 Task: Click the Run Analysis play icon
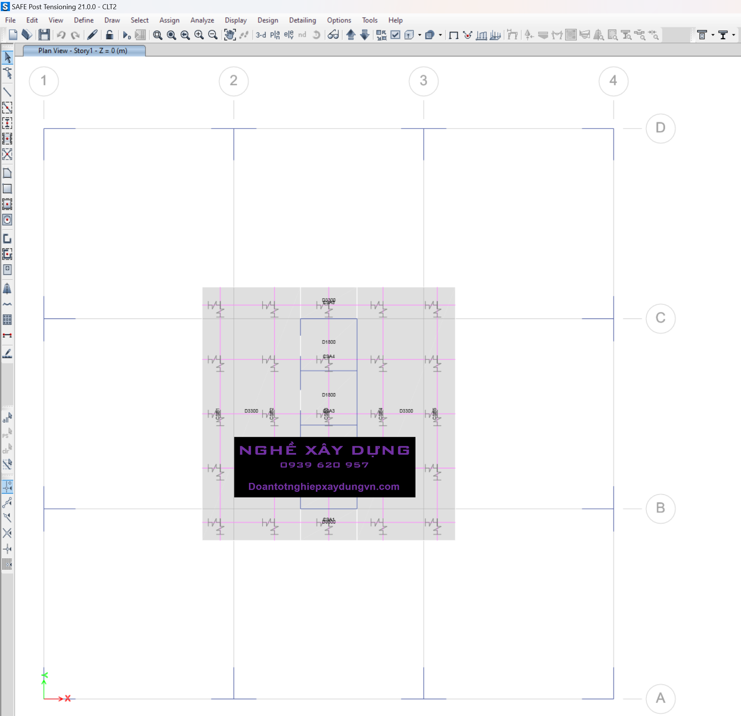point(126,35)
